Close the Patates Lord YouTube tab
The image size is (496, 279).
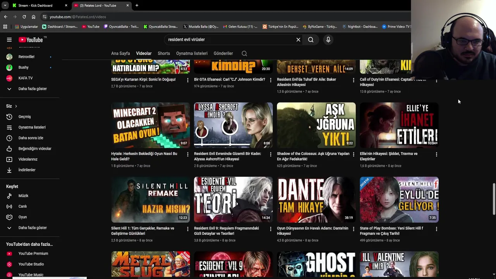coord(127,5)
